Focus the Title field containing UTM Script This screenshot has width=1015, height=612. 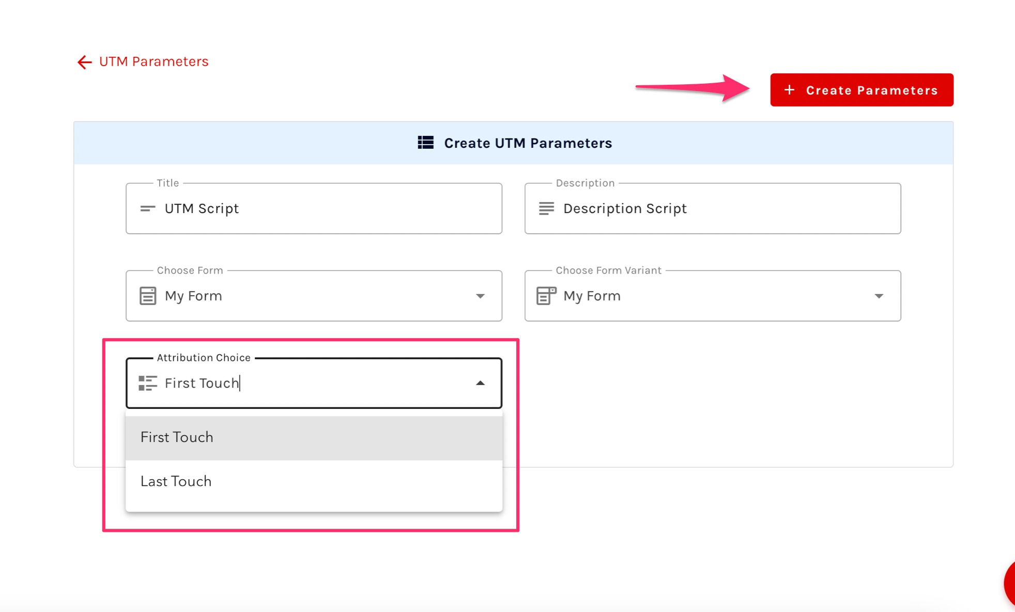[x=314, y=208]
